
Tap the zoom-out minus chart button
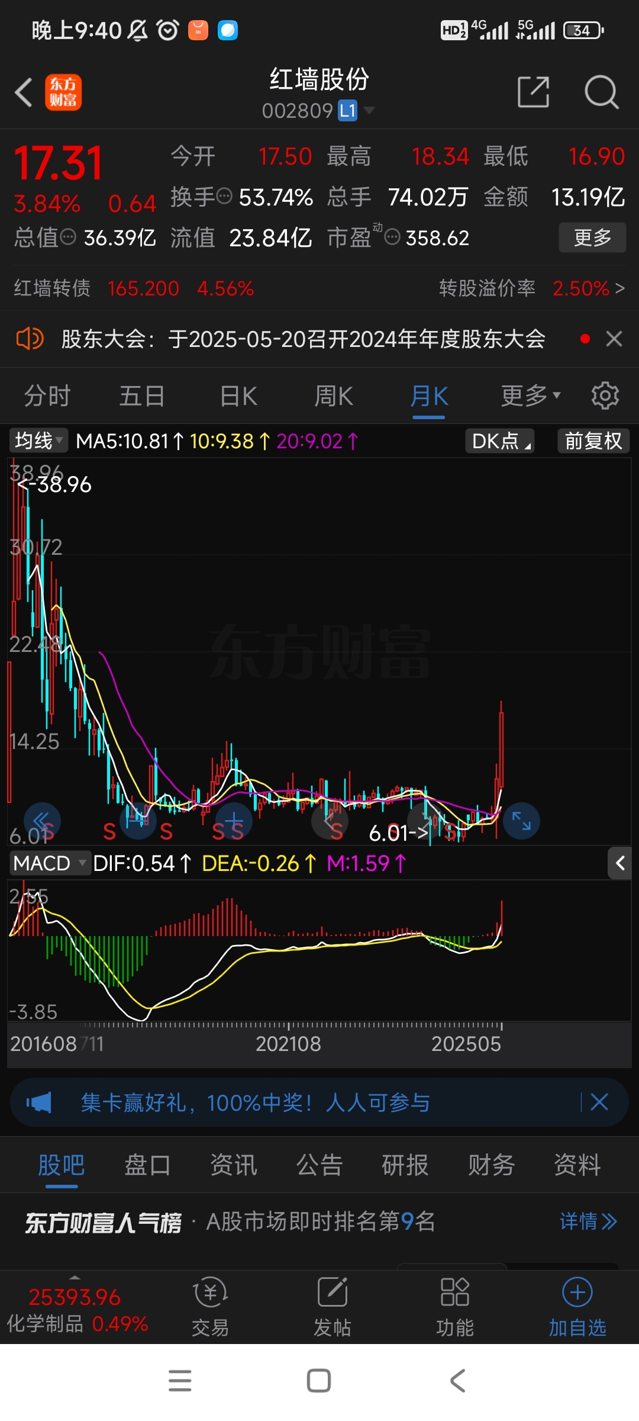(x=138, y=821)
